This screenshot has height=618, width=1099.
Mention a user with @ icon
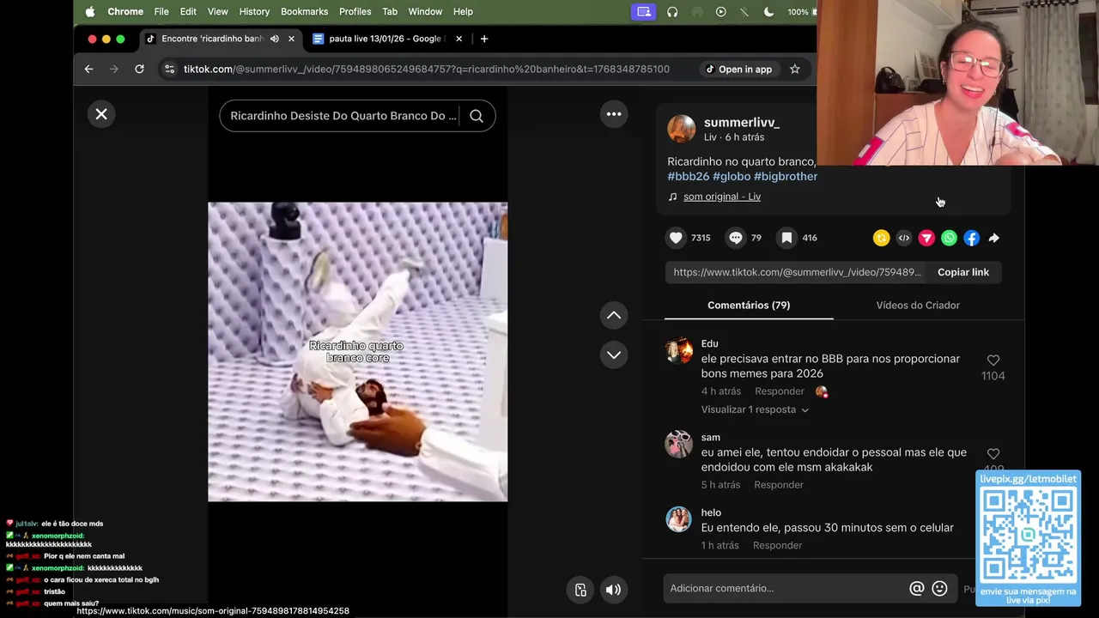917,588
